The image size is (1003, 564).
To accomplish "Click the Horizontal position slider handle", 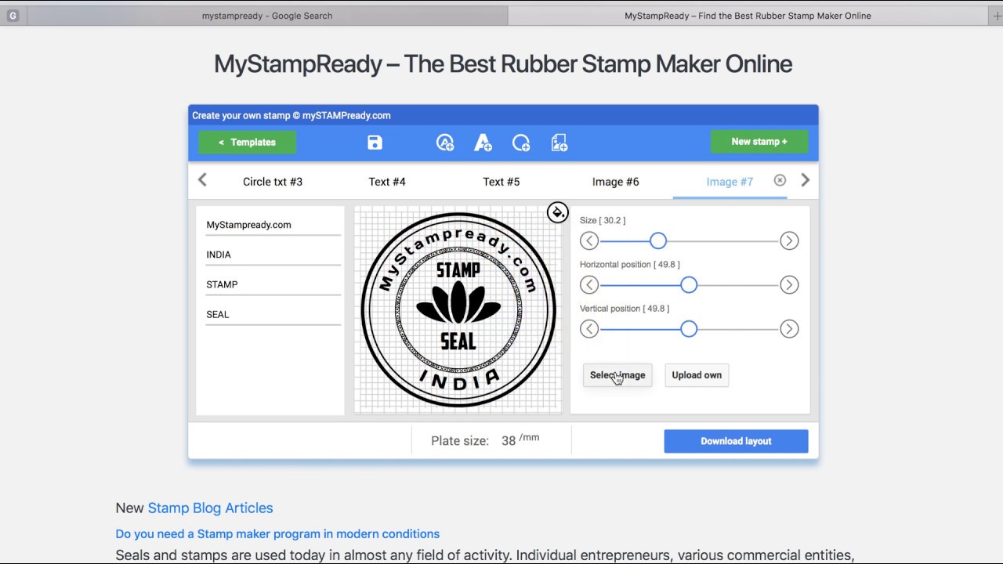I will coord(689,285).
